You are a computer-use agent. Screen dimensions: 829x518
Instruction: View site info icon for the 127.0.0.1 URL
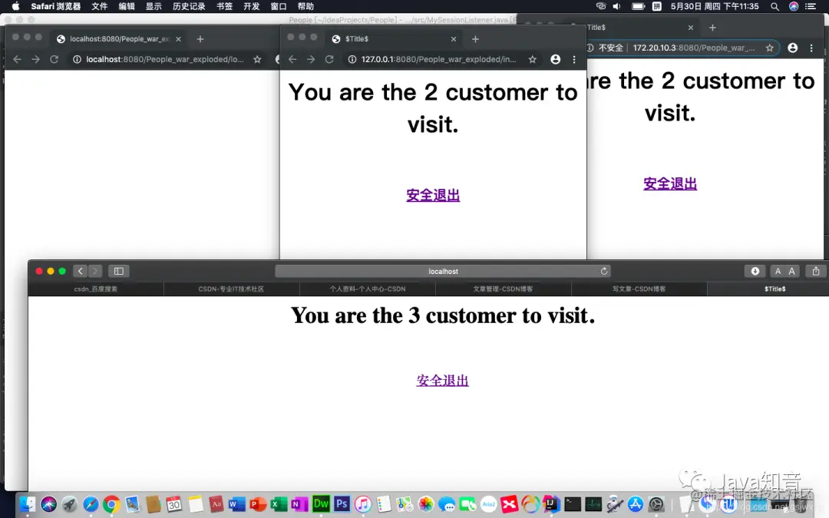point(352,59)
